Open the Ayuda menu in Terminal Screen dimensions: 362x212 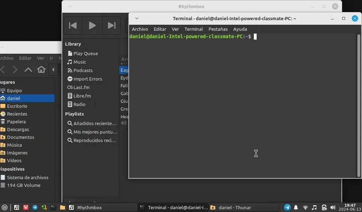[x=240, y=29]
